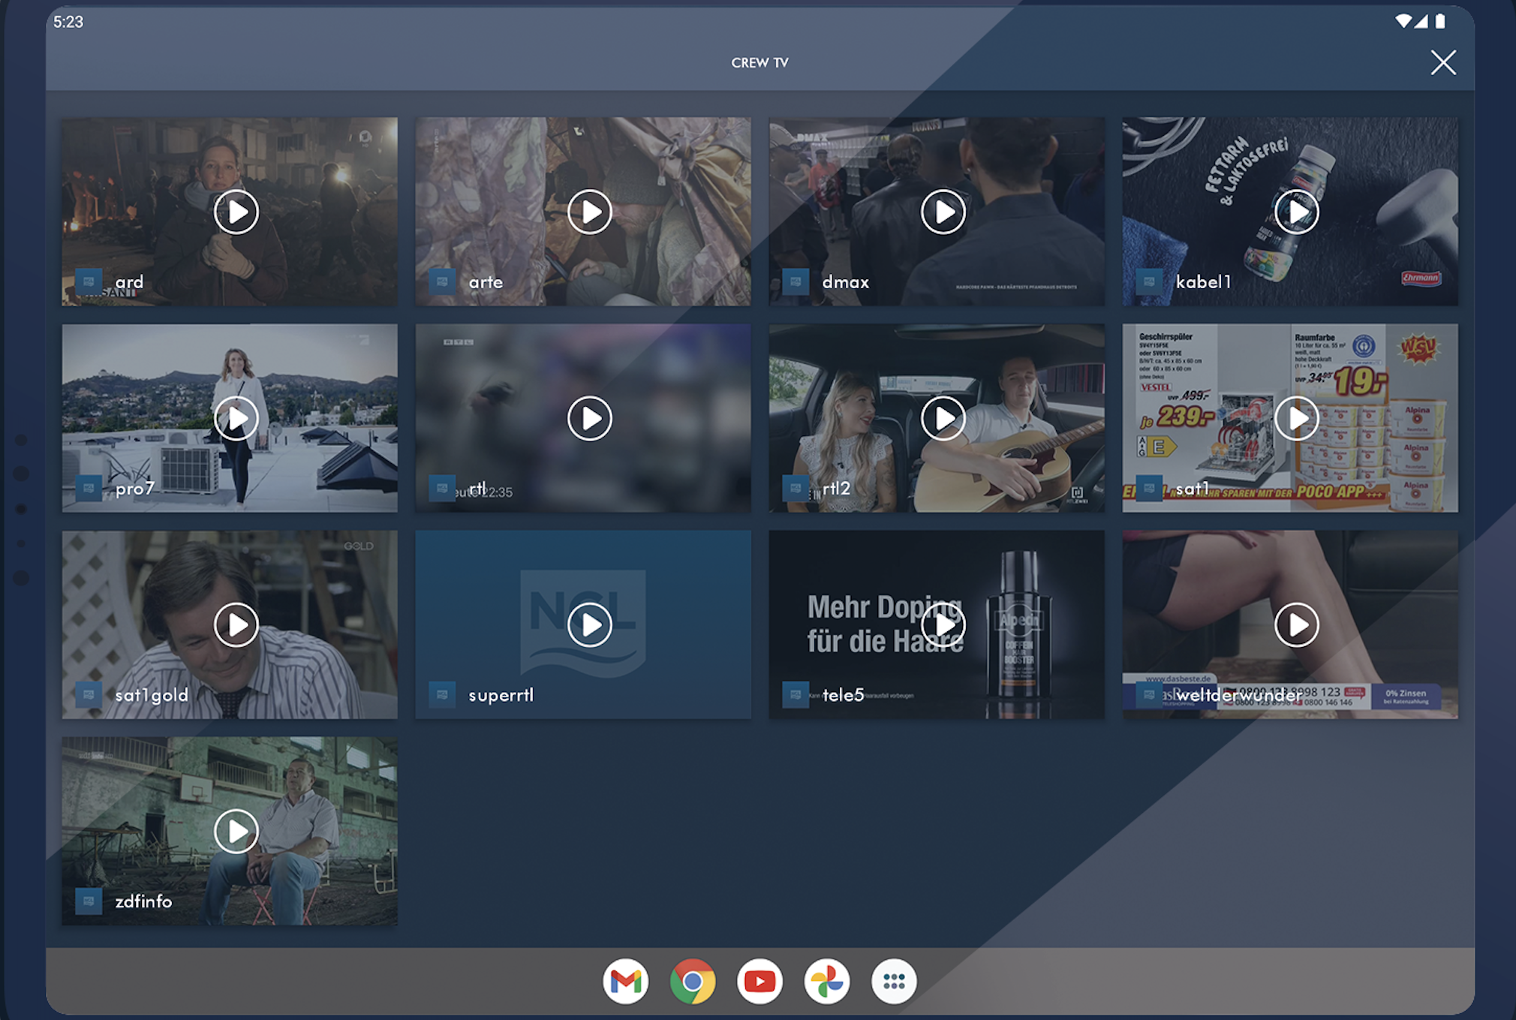Play the superrtl channel stream

pos(590,625)
